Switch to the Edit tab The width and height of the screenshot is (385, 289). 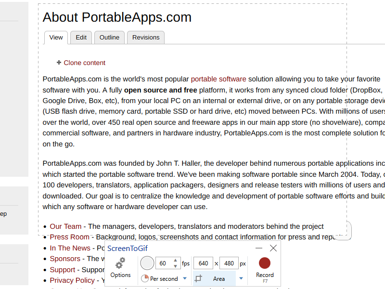coord(81,38)
